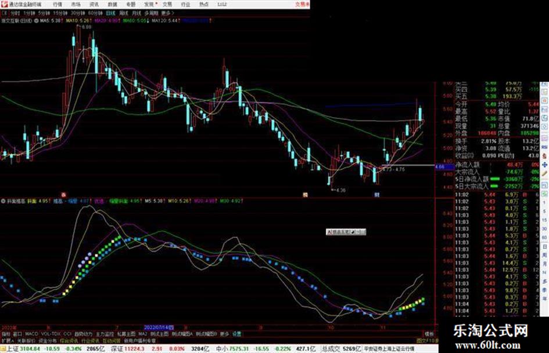Select the 周线 weekly chart tab
This screenshot has width=549, height=353.
[x=124, y=13]
